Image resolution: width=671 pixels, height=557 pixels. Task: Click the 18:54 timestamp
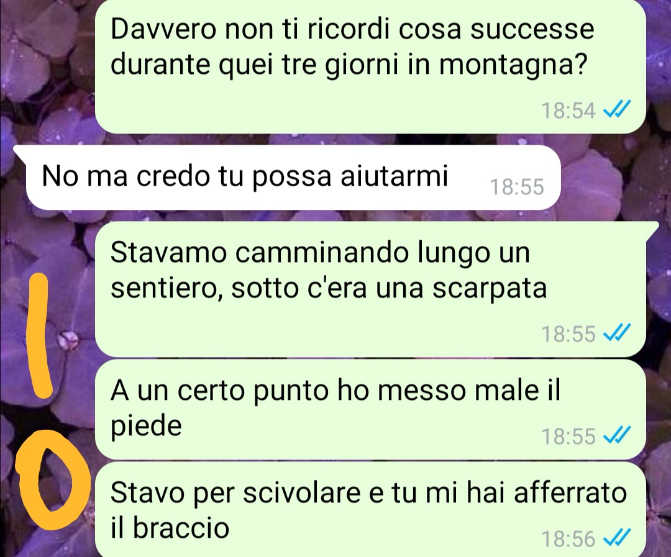click(x=568, y=110)
